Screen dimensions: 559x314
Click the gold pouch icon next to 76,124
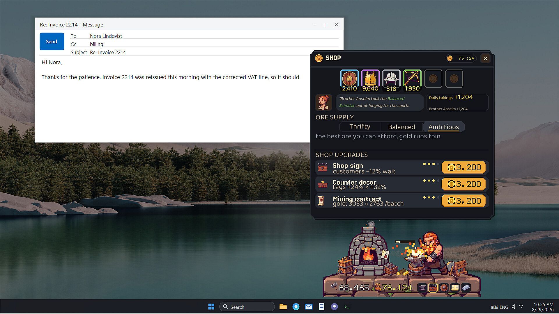(x=378, y=287)
